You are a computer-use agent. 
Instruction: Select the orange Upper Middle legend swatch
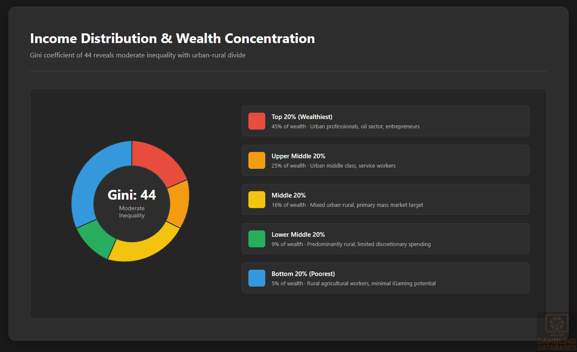click(257, 160)
